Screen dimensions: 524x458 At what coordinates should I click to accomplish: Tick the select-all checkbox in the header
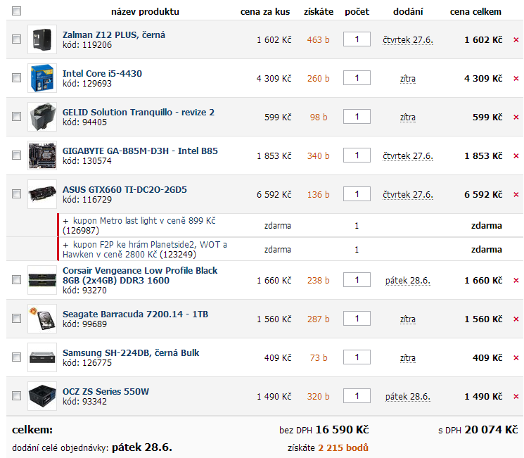pyautogui.click(x=16, y=11)
